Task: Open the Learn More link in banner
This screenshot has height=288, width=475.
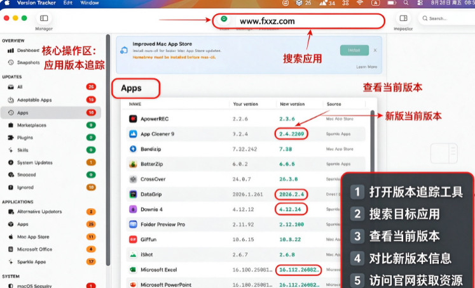Action: point(366,67)
